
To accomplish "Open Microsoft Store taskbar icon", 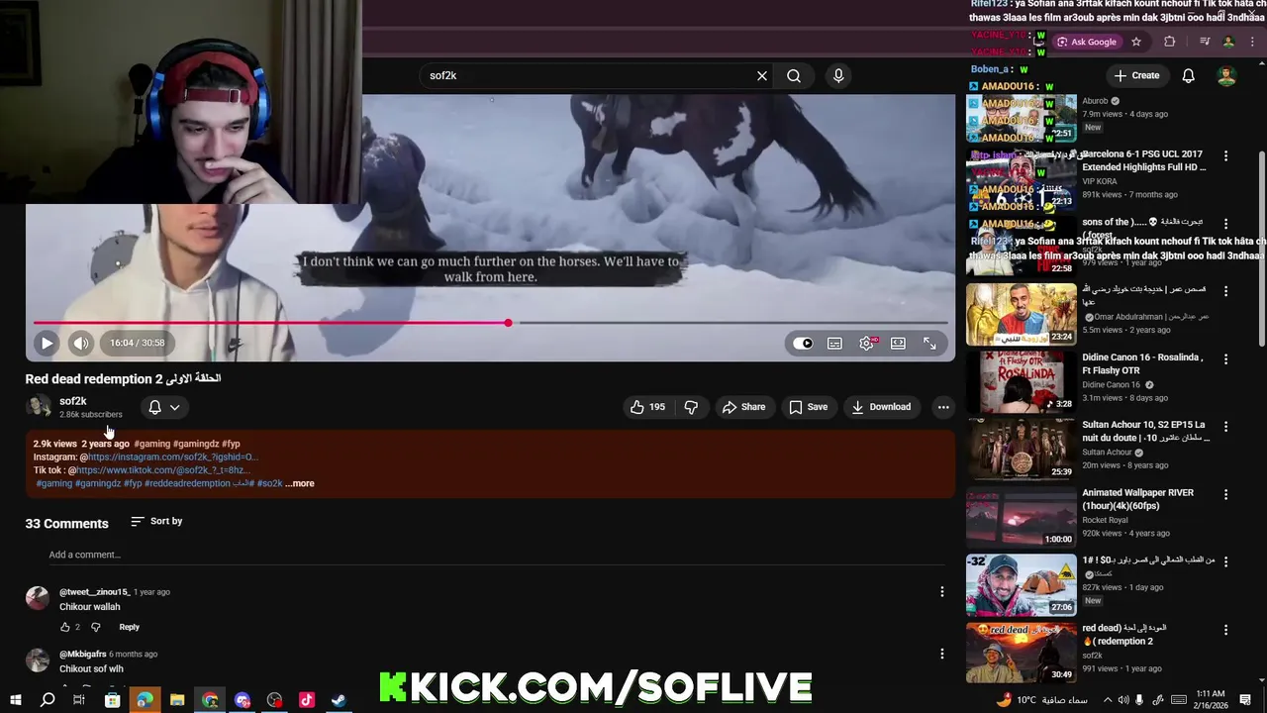I will tap(112, 700).
